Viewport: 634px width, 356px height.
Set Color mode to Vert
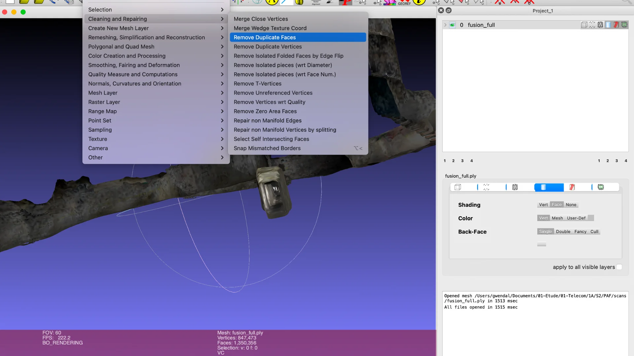pos(543,218)
